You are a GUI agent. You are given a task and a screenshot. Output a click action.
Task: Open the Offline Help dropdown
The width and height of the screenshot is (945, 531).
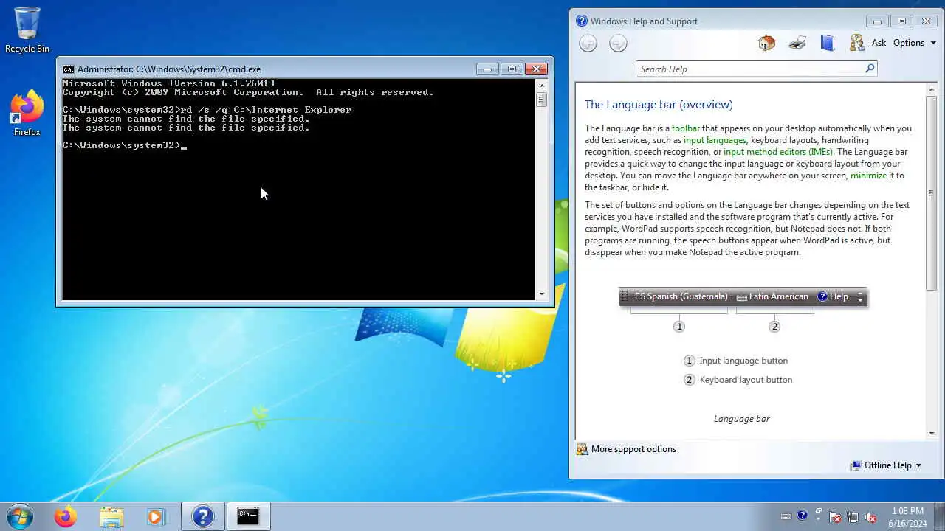coord(886,465)
